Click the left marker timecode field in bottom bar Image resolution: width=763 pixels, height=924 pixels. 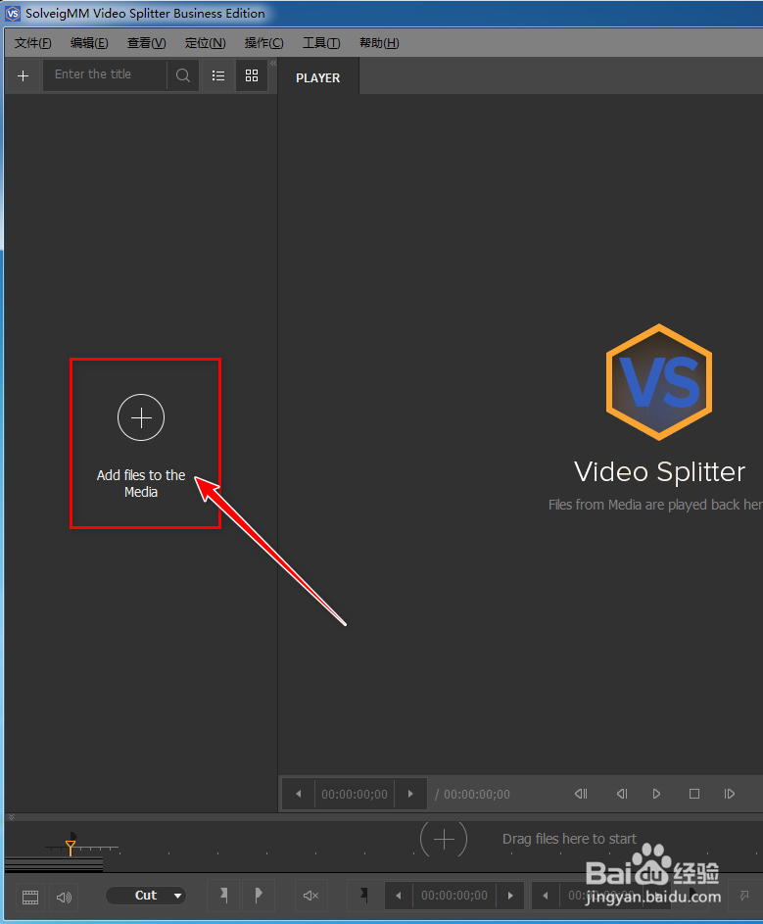click(454, 896)
